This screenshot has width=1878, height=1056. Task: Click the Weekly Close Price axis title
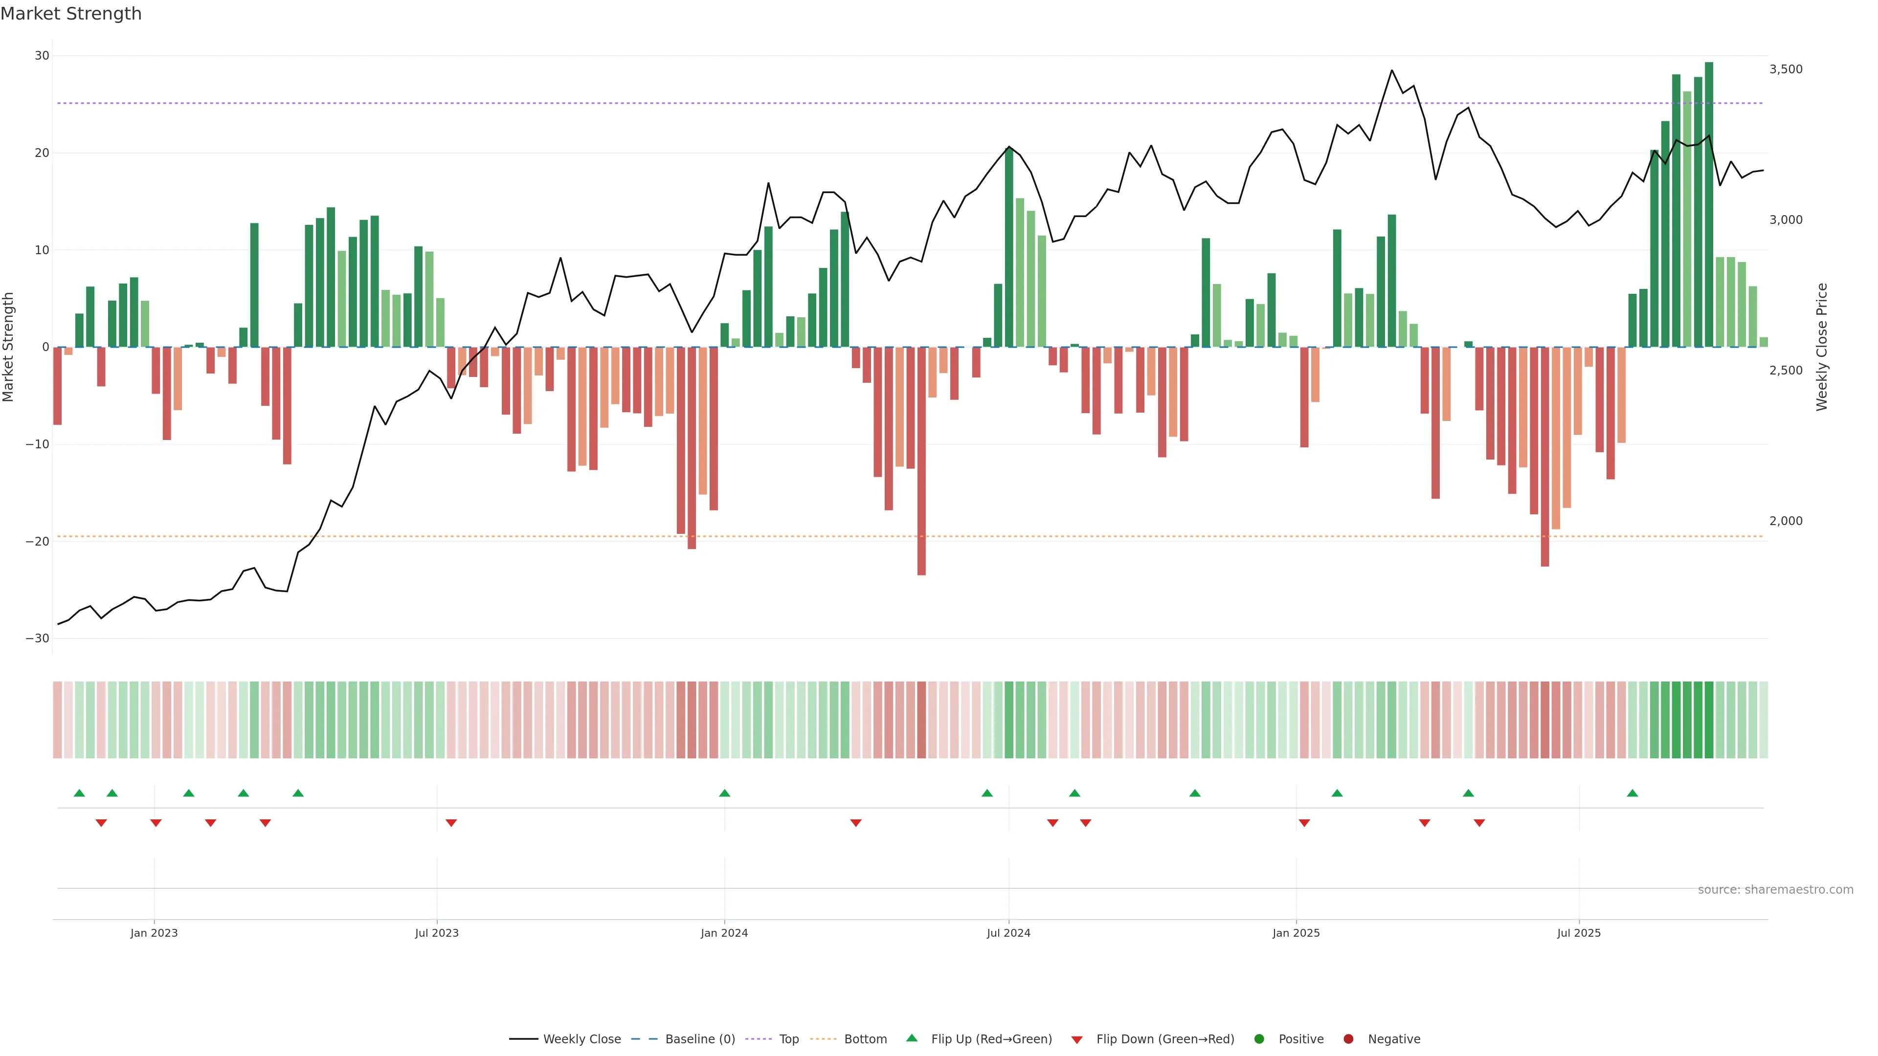point(1822,347)
